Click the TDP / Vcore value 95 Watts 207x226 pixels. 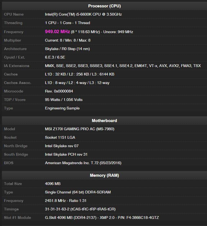[64, 100]
